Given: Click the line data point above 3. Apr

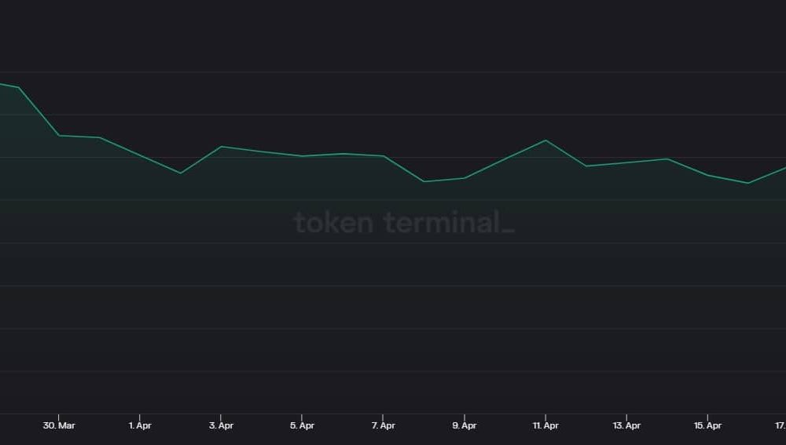Looking at the screenshot, I should pos(221,147).
